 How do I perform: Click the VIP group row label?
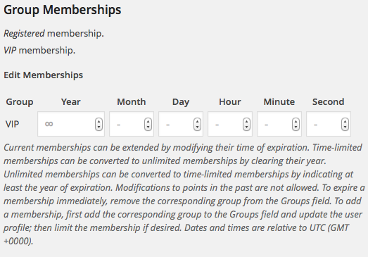tap(12, 124)
